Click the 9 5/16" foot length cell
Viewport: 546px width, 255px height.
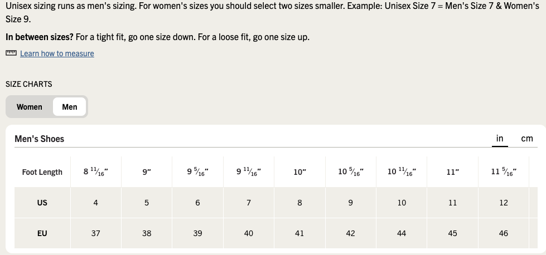[x=197, y=171]
